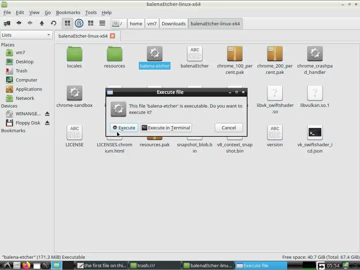
Task: Select snapshot_blob.bin file label
Action: [x=195, y=148]
